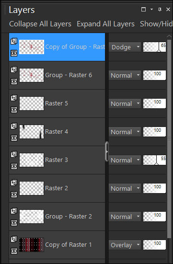Click the layer-type icon of Raster 5
This screenshot has height=264, width=173.
pyautogui.click(x=14, y=98)
